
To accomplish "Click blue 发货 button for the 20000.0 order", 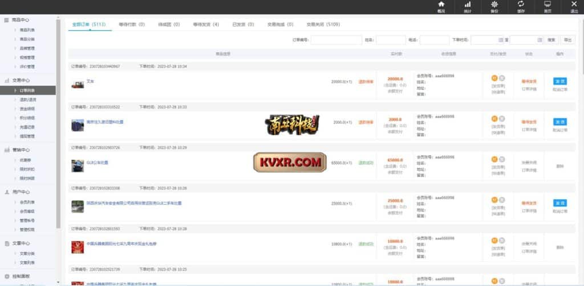I will point(560,81).
